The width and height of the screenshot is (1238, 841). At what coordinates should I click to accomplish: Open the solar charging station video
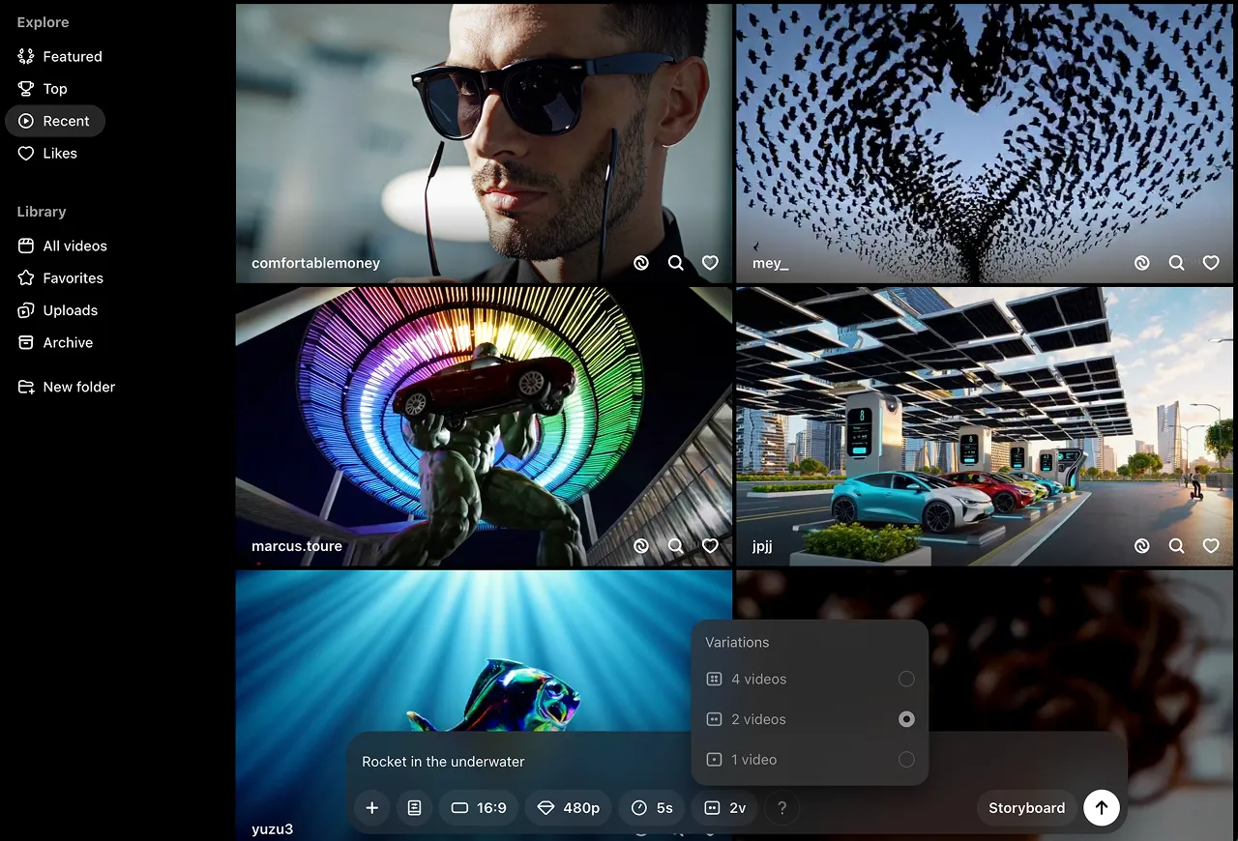click(x=987, y=426)
